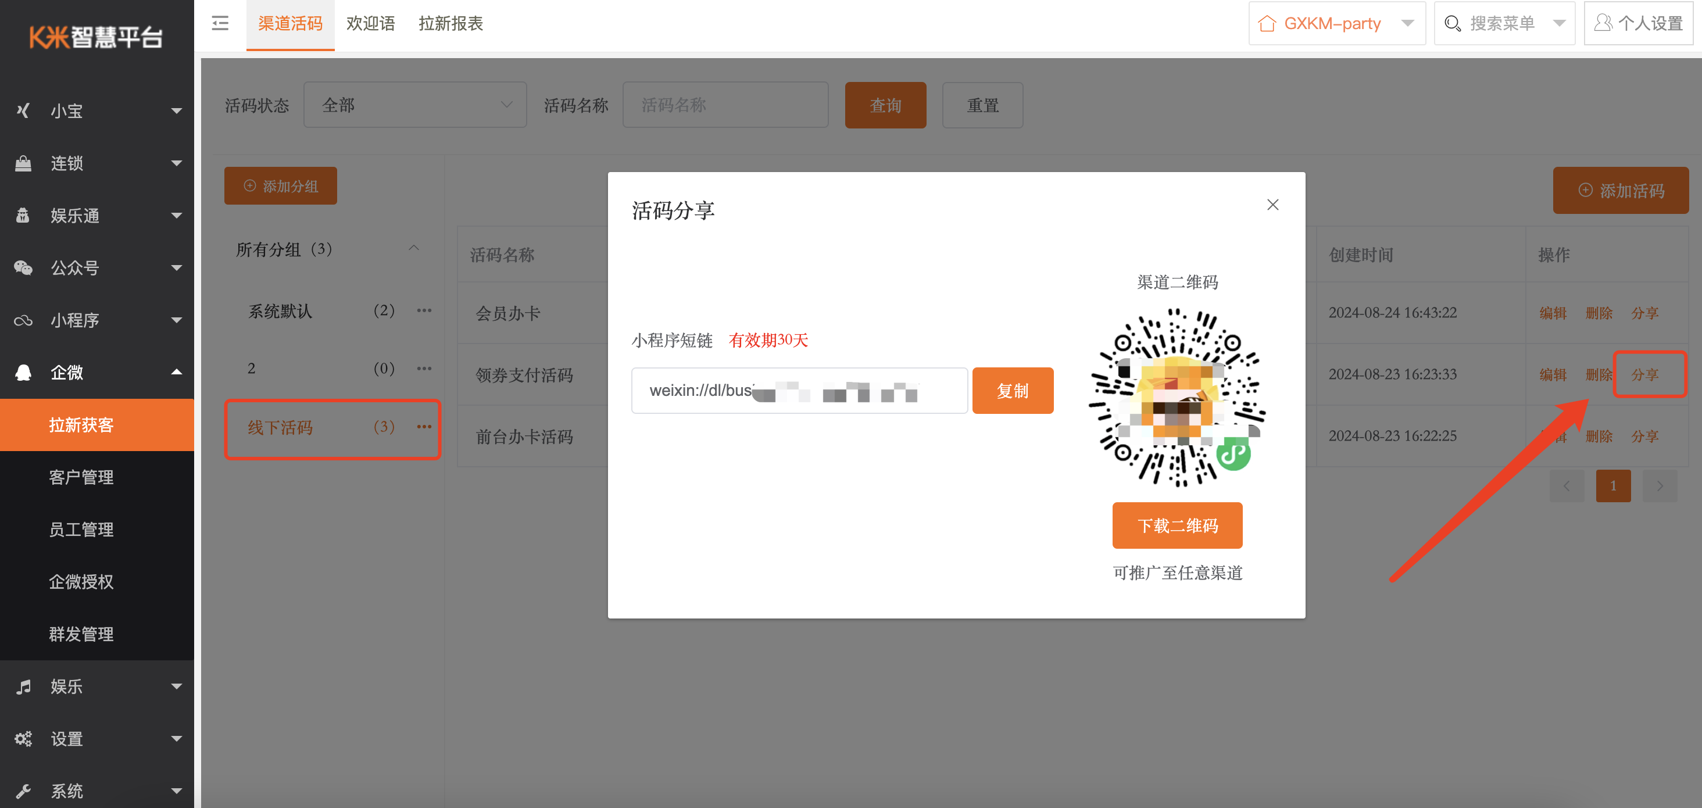Click the 小程序 cloud icon
1702x808 pixels.
pyautogui.click(x=23, y=320)
